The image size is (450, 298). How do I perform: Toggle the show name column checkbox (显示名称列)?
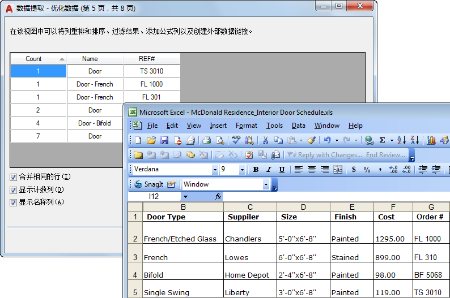[13, 202]
